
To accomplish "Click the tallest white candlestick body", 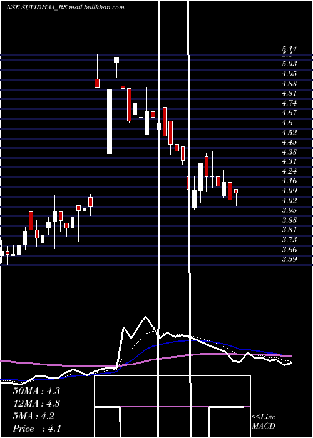I will pos(110,121).
